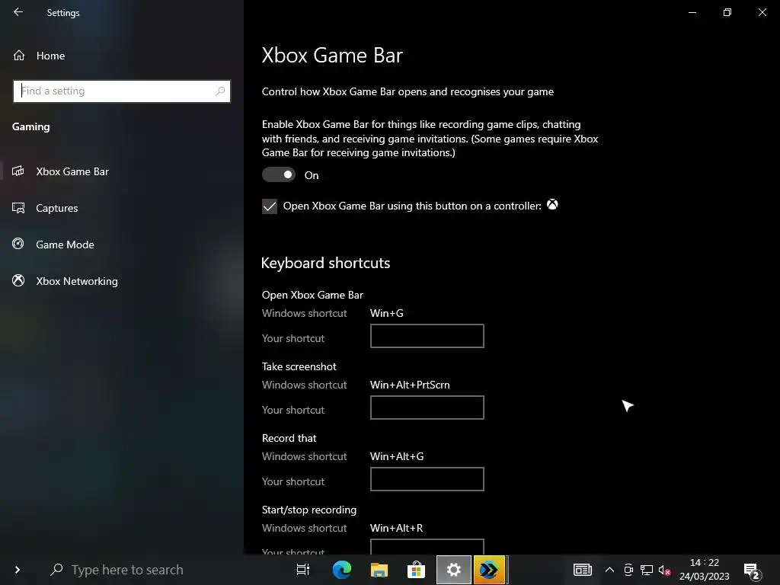Click the taskbar expand chevron at far left
Image resolution: width=780 pixels, height=585 pixels.
pos(18,570)
